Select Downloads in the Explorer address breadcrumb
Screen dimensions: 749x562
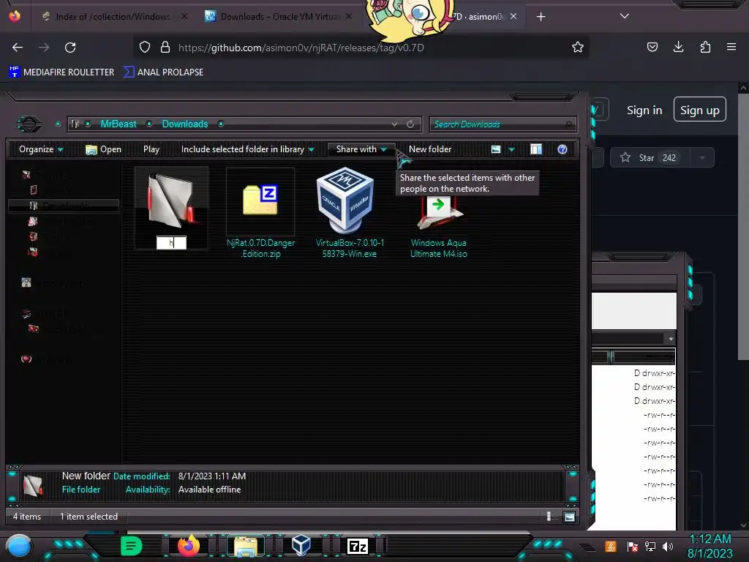185,124
